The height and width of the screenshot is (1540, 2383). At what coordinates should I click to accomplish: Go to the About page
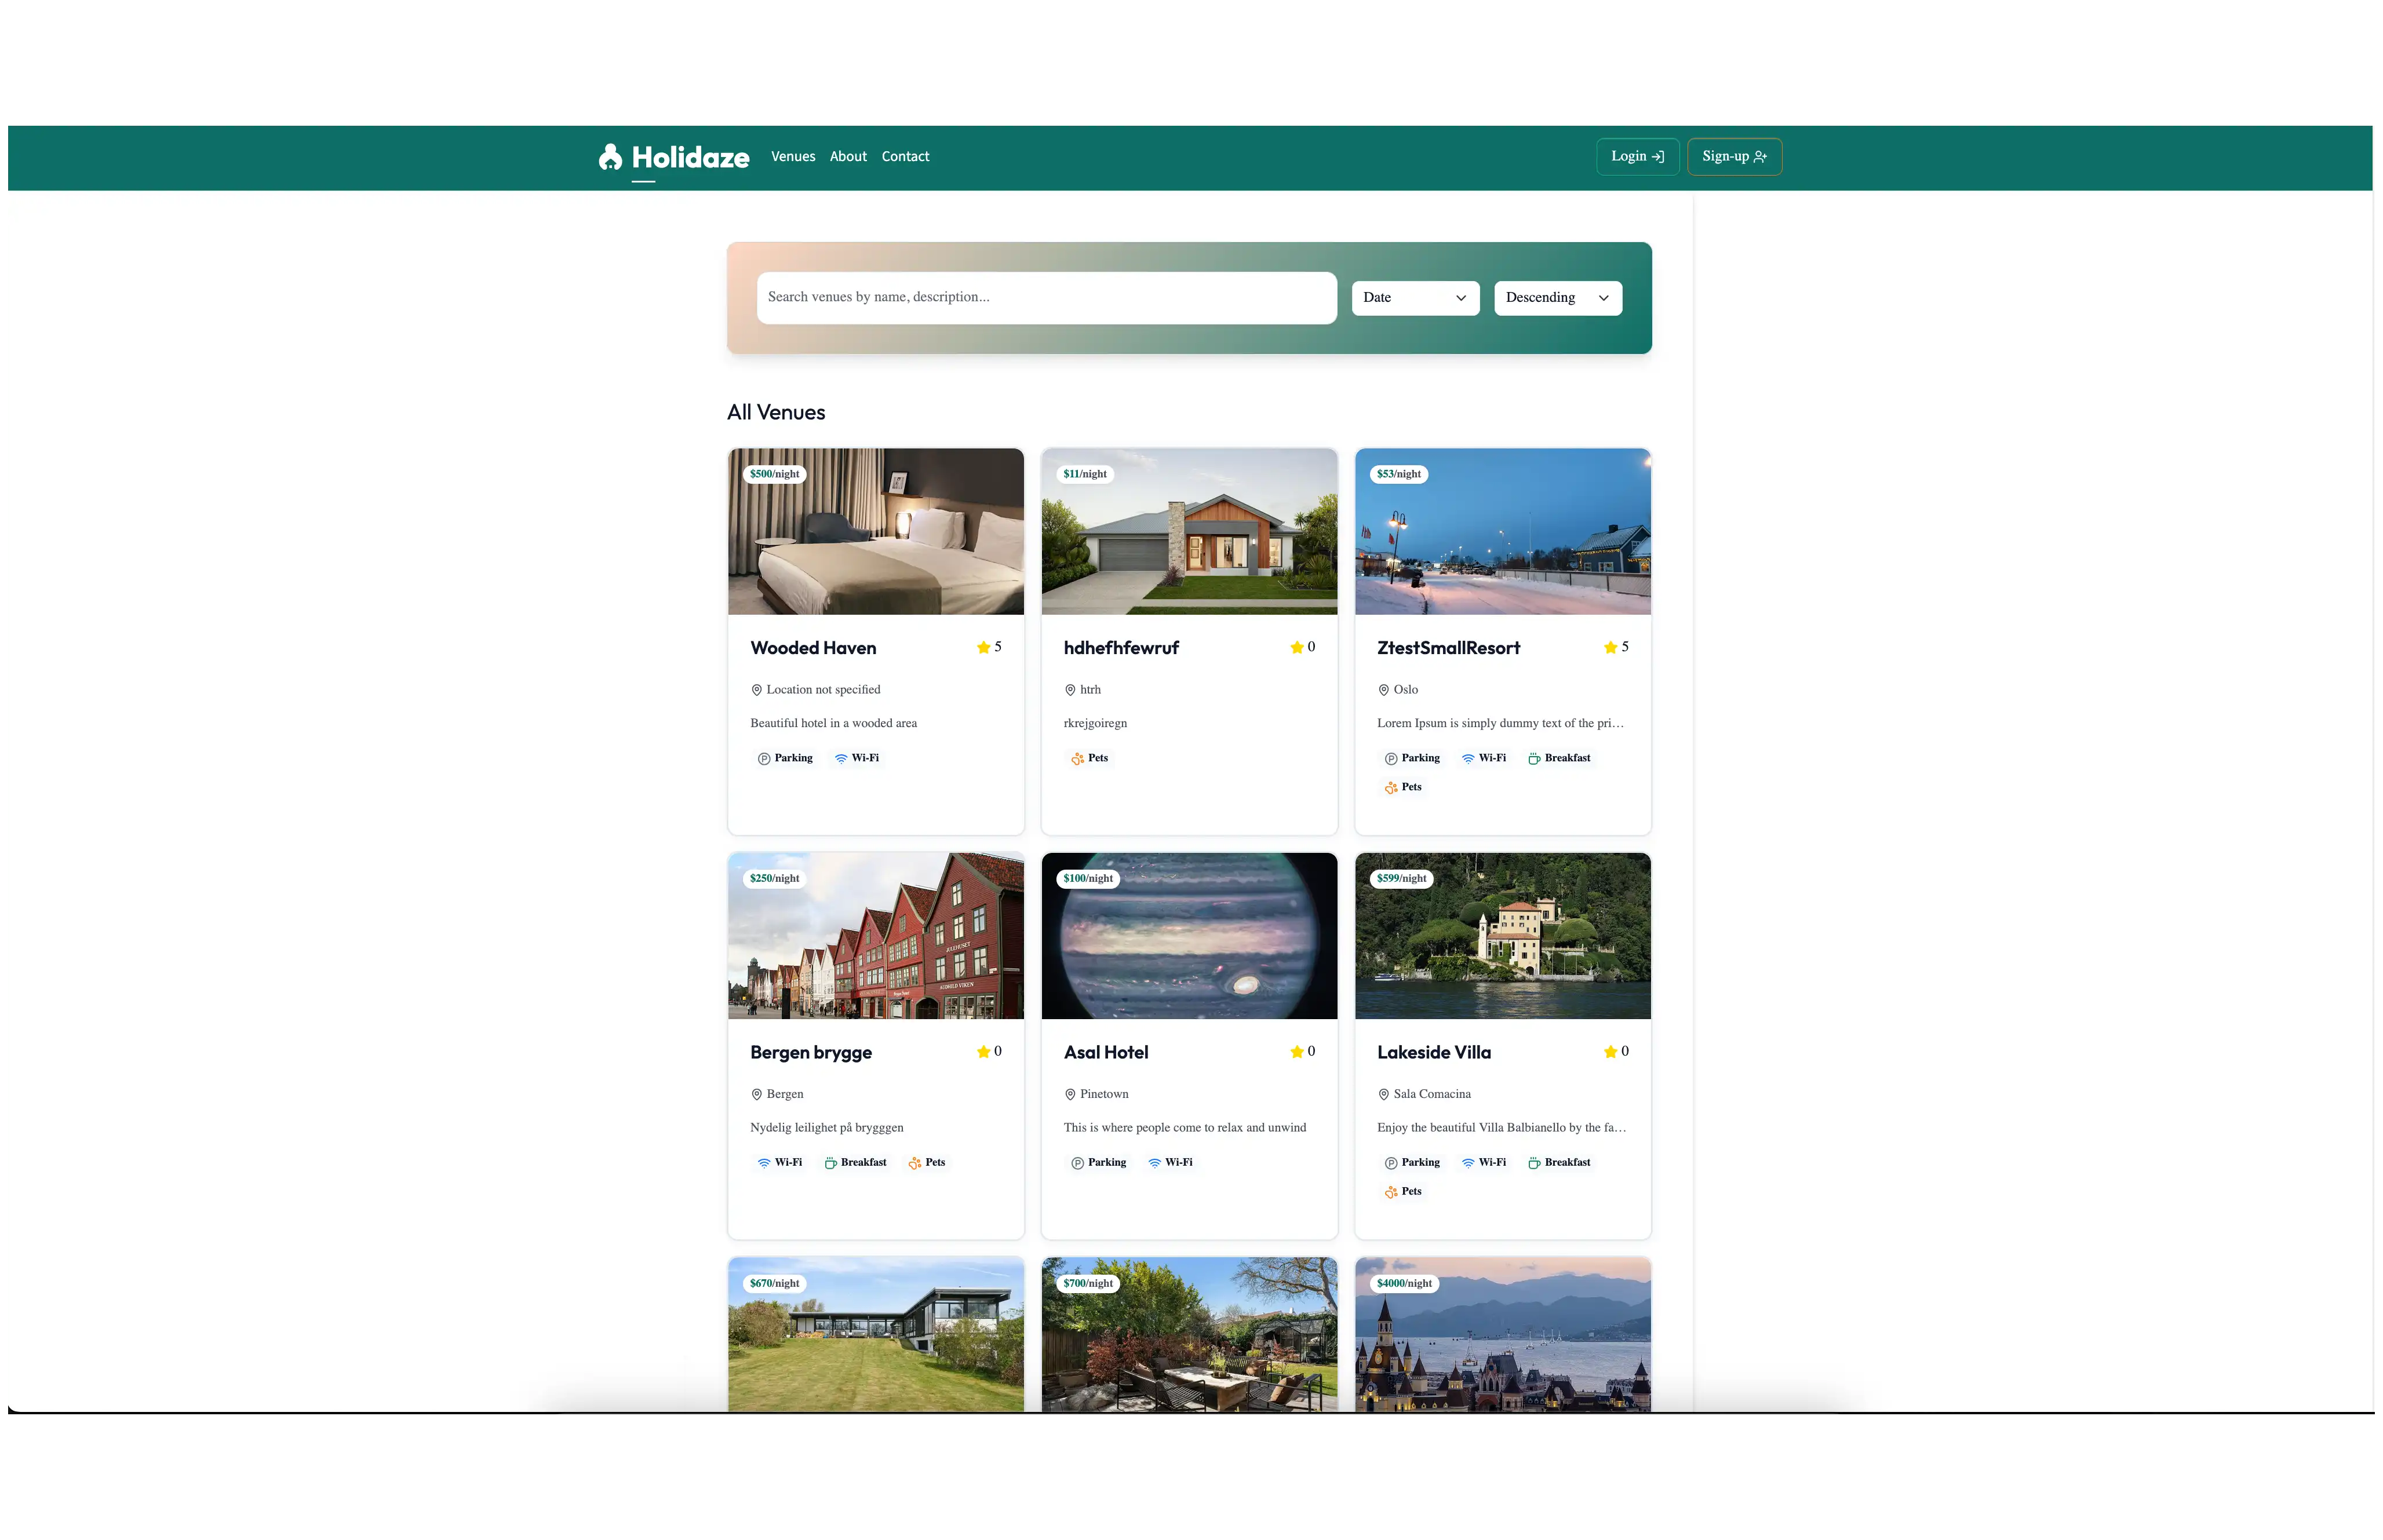point(848,157)
